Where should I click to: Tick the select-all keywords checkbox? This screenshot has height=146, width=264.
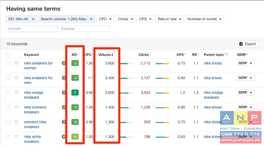click(x=8, y=55)
